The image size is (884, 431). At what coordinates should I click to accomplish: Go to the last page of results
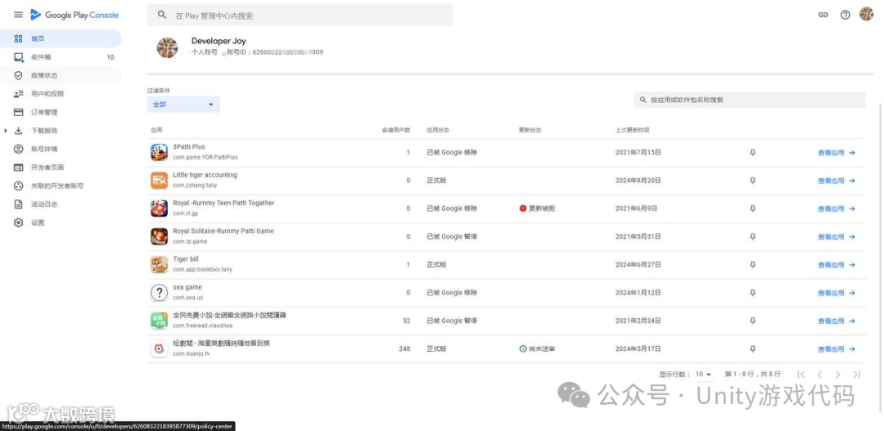click(856, 374)
